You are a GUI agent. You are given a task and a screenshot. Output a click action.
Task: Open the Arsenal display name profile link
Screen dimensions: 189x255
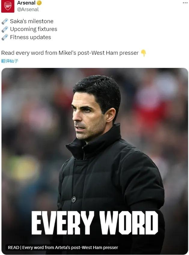(x=26, y=3)
